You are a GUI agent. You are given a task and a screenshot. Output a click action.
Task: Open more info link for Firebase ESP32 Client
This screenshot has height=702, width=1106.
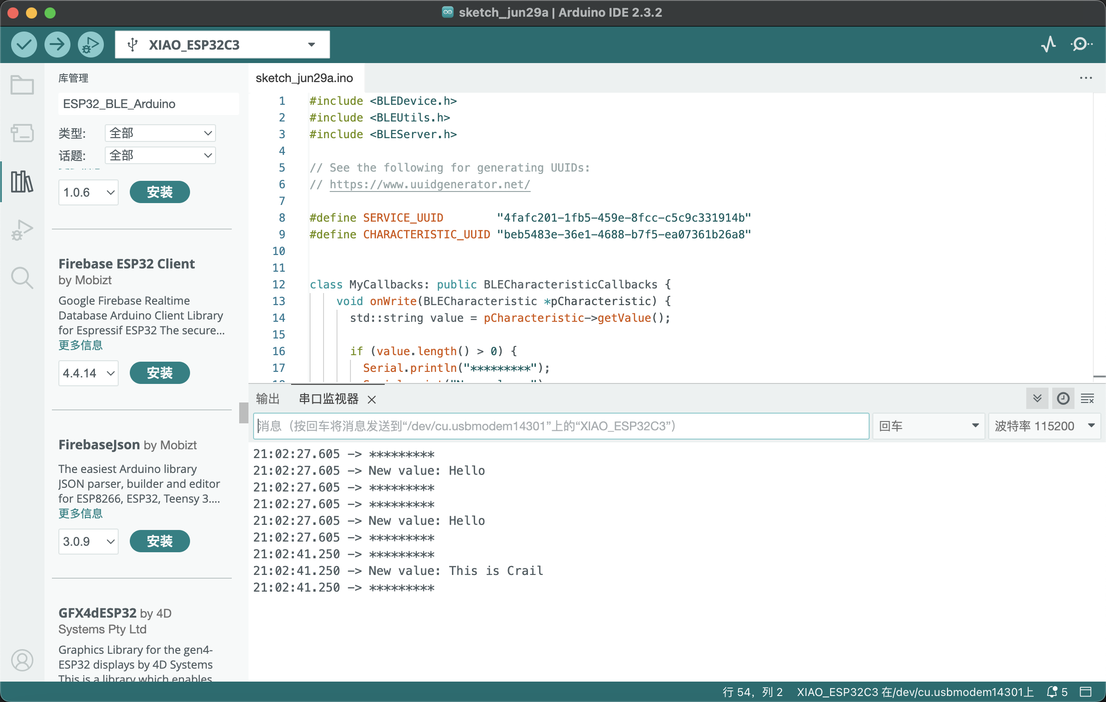coord(80,345)
